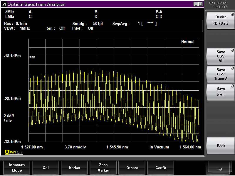
Task: Select Device (D:) Data button
Action: tap(221, 20)
